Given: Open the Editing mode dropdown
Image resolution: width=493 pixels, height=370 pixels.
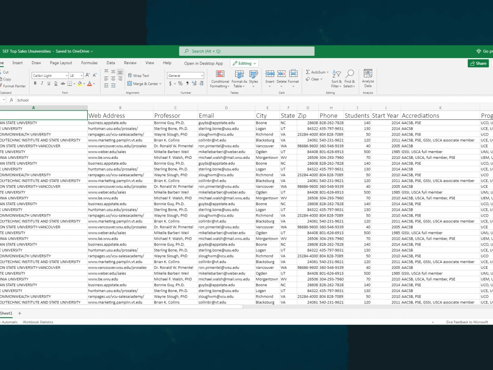Looking at the screenshot, I should coord(245,63).
